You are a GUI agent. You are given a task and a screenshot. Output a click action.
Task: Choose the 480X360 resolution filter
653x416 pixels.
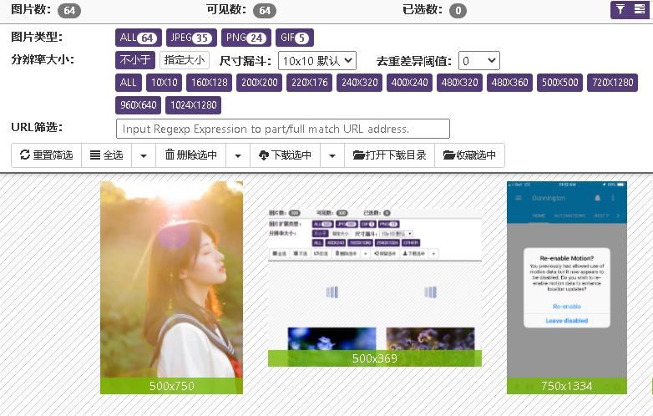pyautogui.click(x=509, y=83)
